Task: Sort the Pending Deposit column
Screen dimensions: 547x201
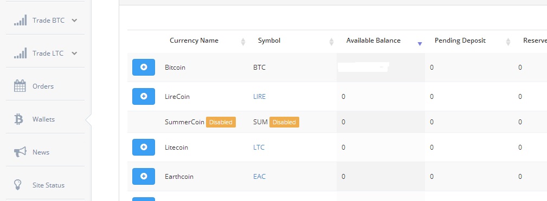Action: point(509,42)
